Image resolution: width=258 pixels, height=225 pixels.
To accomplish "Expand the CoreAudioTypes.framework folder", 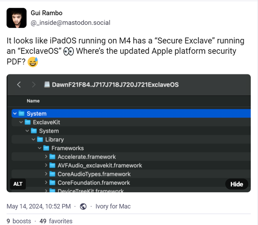I will click(x=46, y=174).
